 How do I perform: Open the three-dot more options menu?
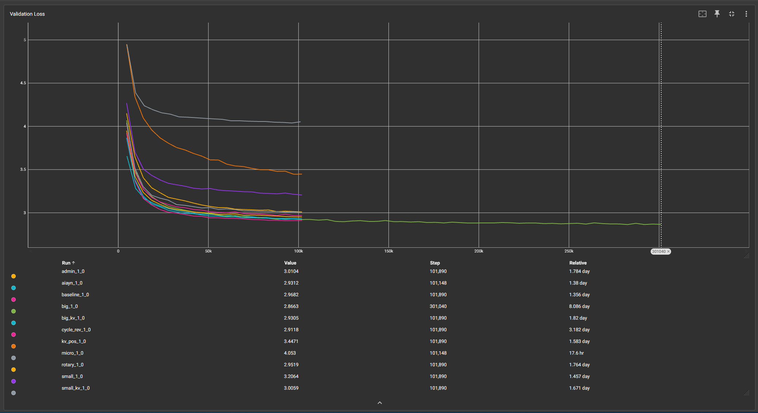tap(746, 14)
